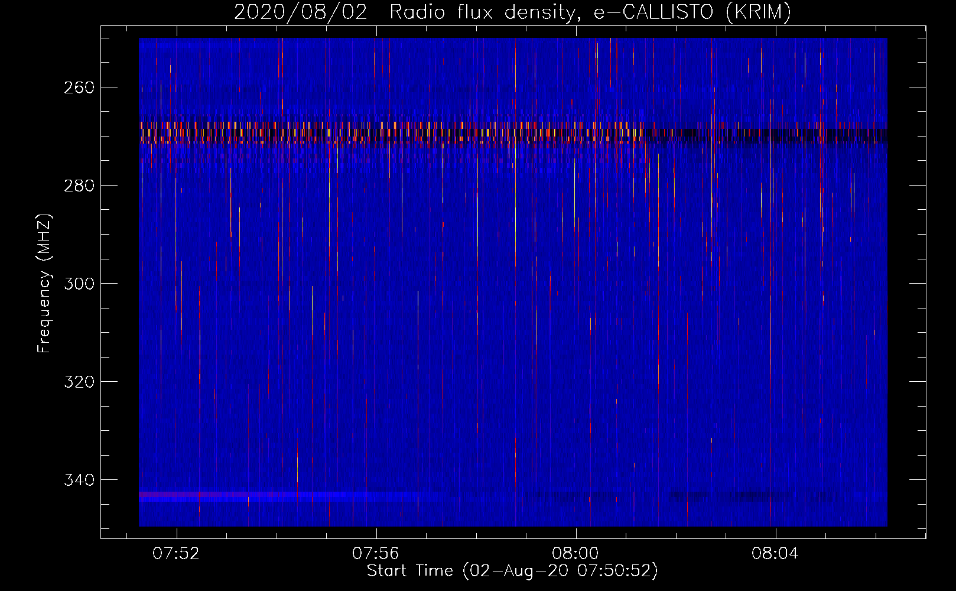956x591 pixels.
Task: Click the 280 frequency tick label
Action: [79, 186]
